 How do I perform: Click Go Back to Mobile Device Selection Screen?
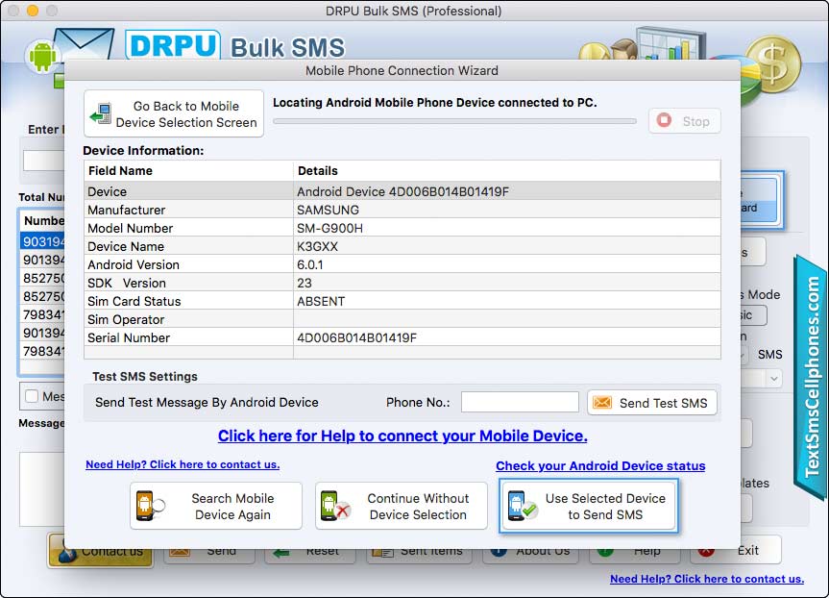pyautogui.click(x=174, y=113)
